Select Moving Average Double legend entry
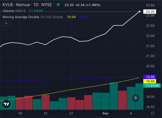The width and height of the screenshot is (162, 118). tap(21, 17)
